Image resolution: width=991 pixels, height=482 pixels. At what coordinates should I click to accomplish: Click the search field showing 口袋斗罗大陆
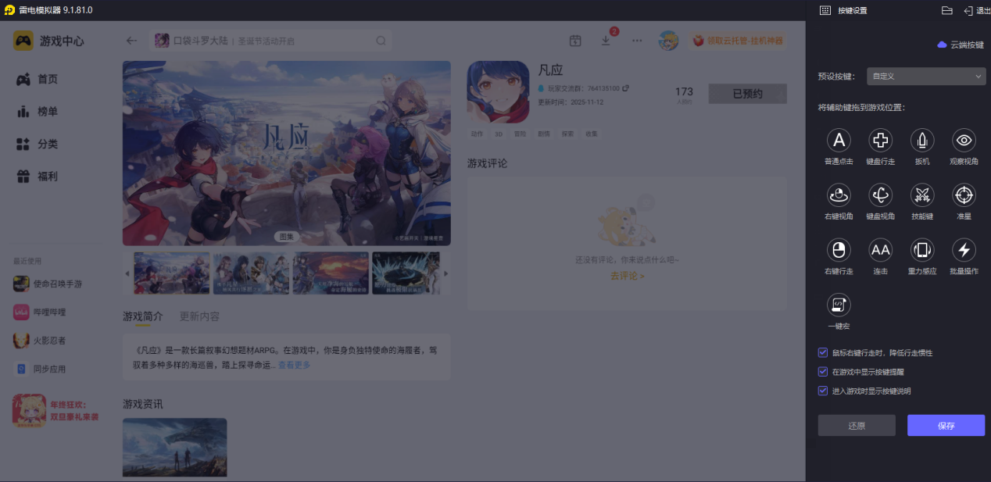[270, 41]
